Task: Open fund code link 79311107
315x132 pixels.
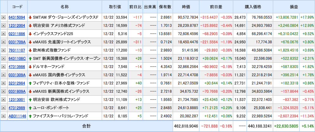Action: pyautogui.click(x=17, y=50)
